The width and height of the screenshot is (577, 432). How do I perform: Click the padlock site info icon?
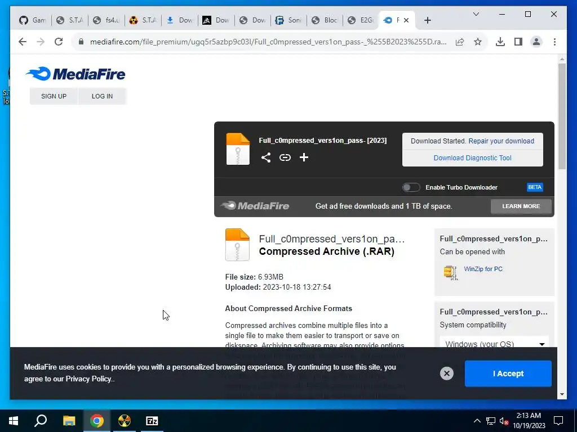81,42
